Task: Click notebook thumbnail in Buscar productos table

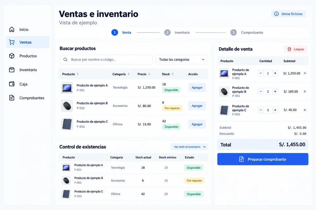Action: click(67, 124)
